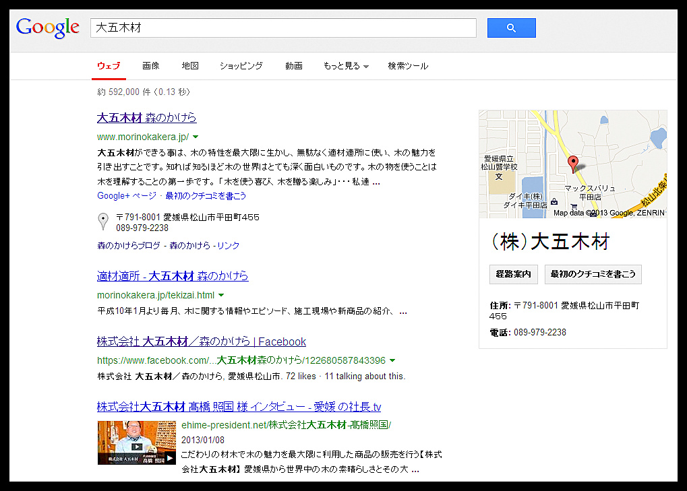Screen dimensions: 687x491
Task: Switch to the 地図 tab
Action: tap(190, 66)
